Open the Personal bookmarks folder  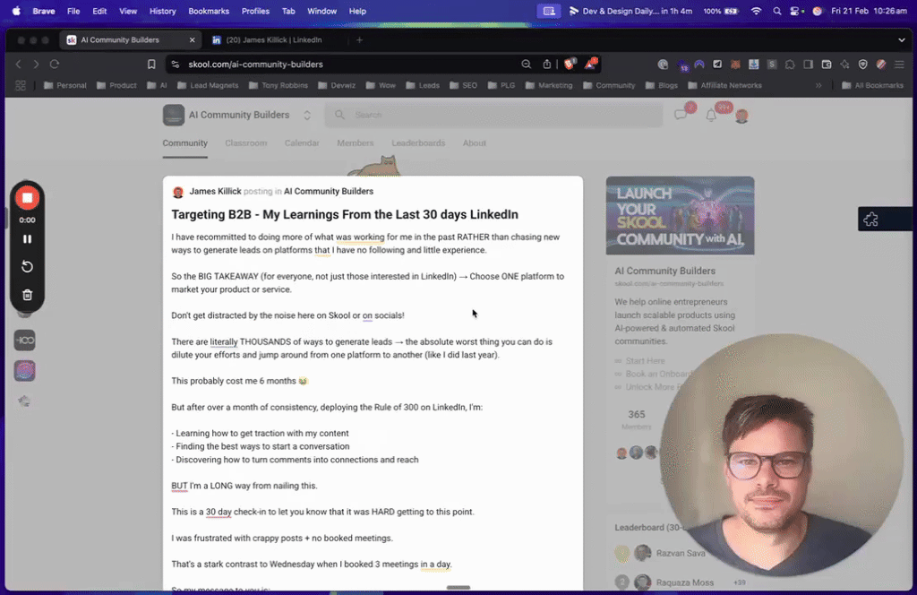(x=64, y=85)
